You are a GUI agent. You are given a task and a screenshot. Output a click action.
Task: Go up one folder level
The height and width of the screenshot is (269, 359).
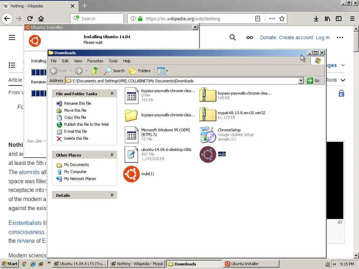click(x=95, y=71)
